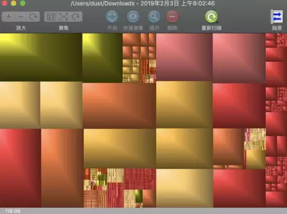The image size is (287, 214).
Task: Click the green window zoom button
Action: [x=23, y=3]
